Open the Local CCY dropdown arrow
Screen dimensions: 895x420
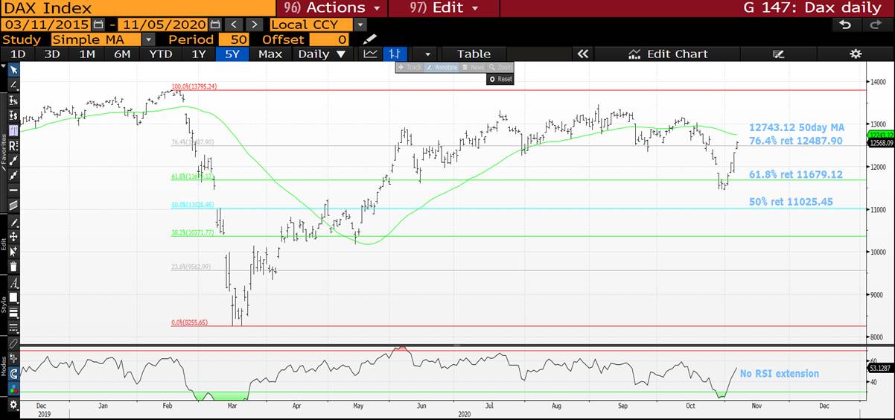(360, 25)
